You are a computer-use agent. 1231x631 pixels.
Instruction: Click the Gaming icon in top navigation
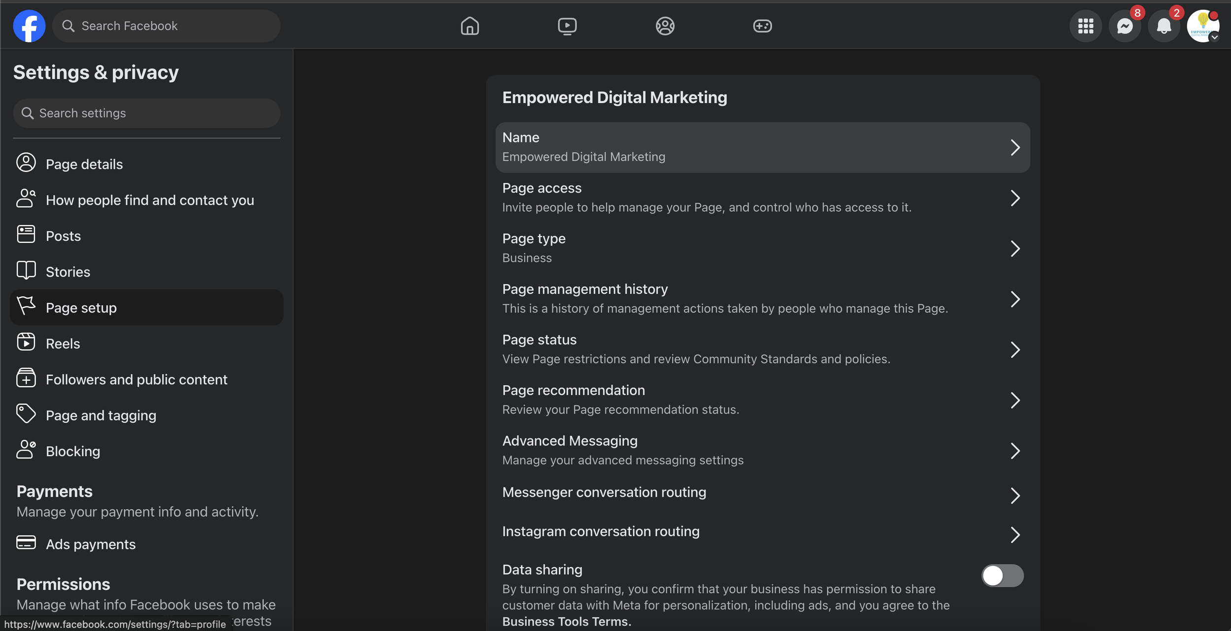[x=762, y=26]
